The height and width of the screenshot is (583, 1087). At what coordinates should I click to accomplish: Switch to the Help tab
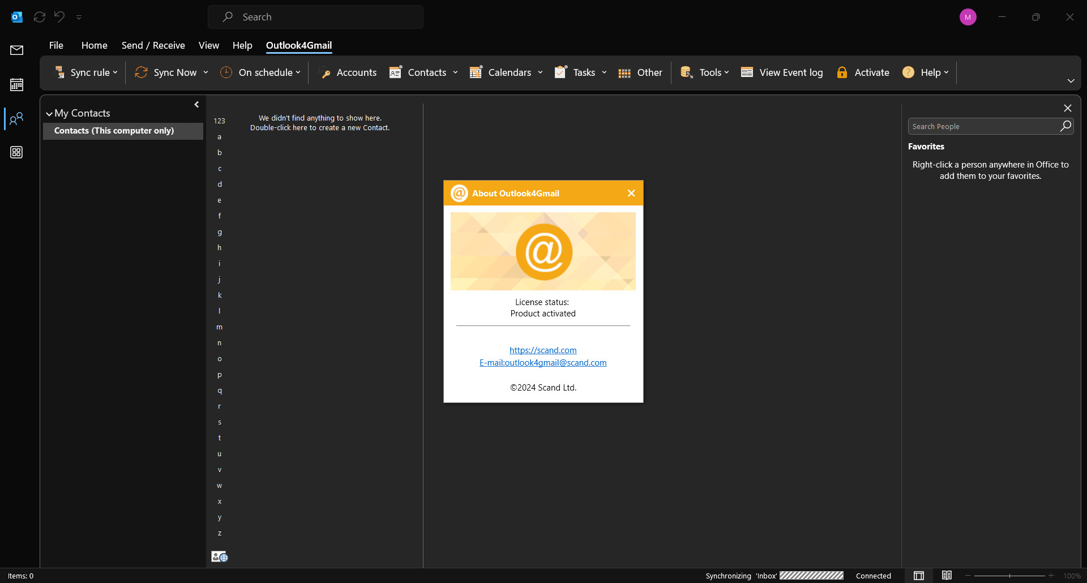(x=242, y=45)
